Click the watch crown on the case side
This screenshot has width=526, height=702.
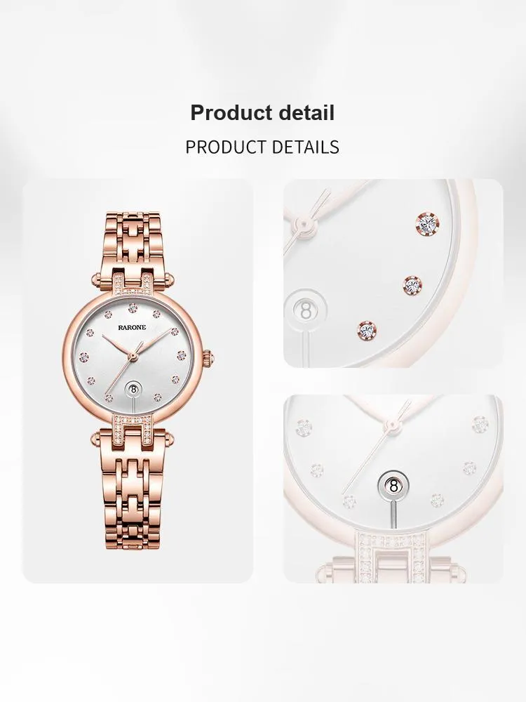pos(209,359)
